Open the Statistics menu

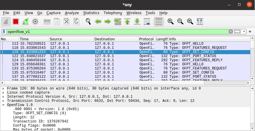pyautogui.click(x=91, y=13)
